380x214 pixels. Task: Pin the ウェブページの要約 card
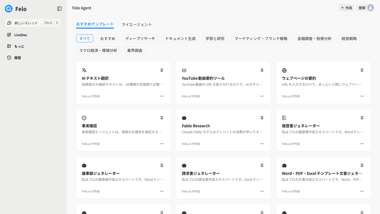[x=362, y=70]
